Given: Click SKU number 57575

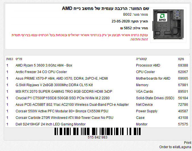Looking at the screenshot, I should (183, 124).
